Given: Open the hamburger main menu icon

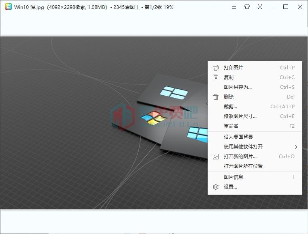Looking at the screenshot, I should 234,7.
